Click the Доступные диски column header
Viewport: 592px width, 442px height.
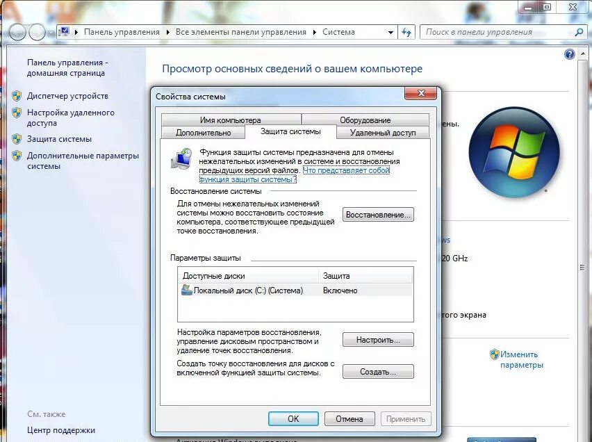(x=249, y=276)
